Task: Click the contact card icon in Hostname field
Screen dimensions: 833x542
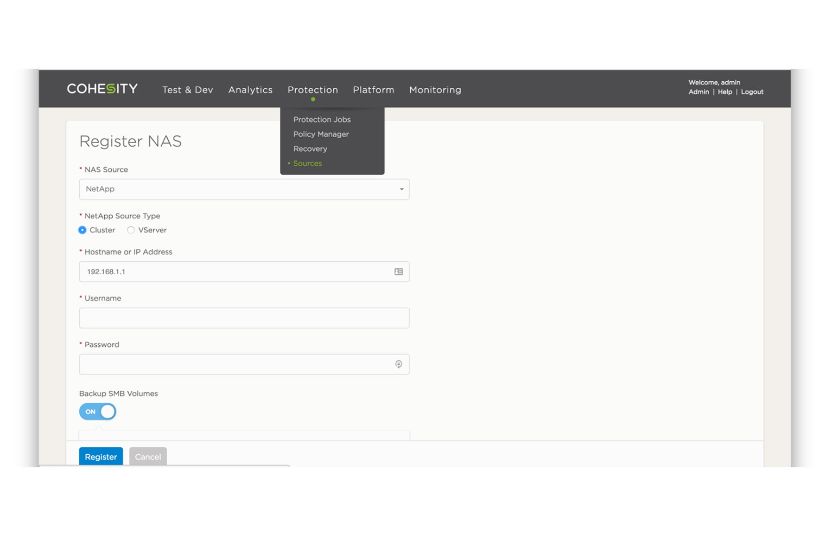Action: [x=398, y=272]
